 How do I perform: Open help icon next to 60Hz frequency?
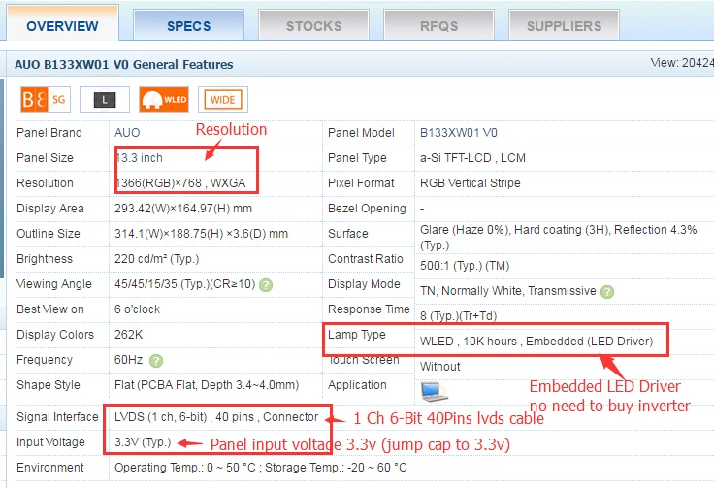tap(156, 361)
